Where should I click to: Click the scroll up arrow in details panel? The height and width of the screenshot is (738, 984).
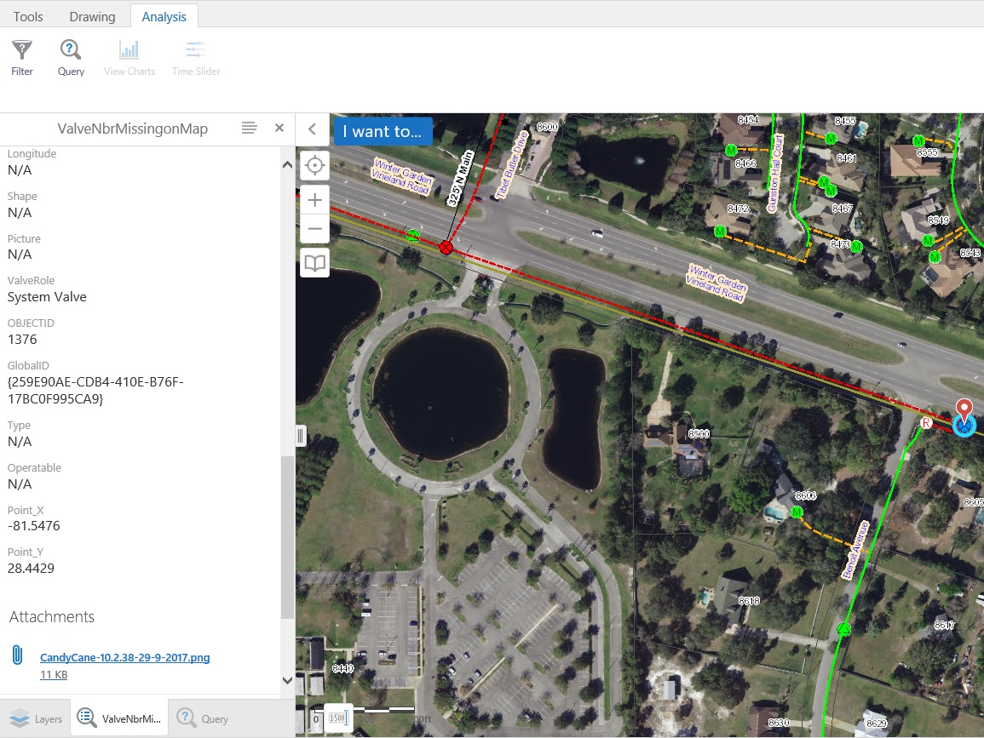287,165
